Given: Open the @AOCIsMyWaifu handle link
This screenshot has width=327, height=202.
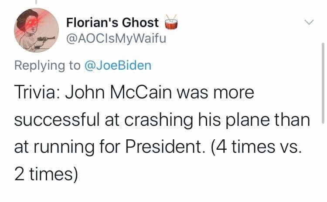Looking at the screenshot, I should click(116, 38).
